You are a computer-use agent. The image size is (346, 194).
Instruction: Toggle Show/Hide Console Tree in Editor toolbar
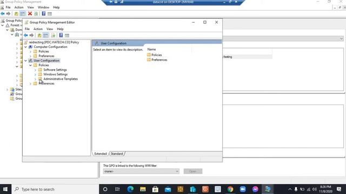point(45,35)
